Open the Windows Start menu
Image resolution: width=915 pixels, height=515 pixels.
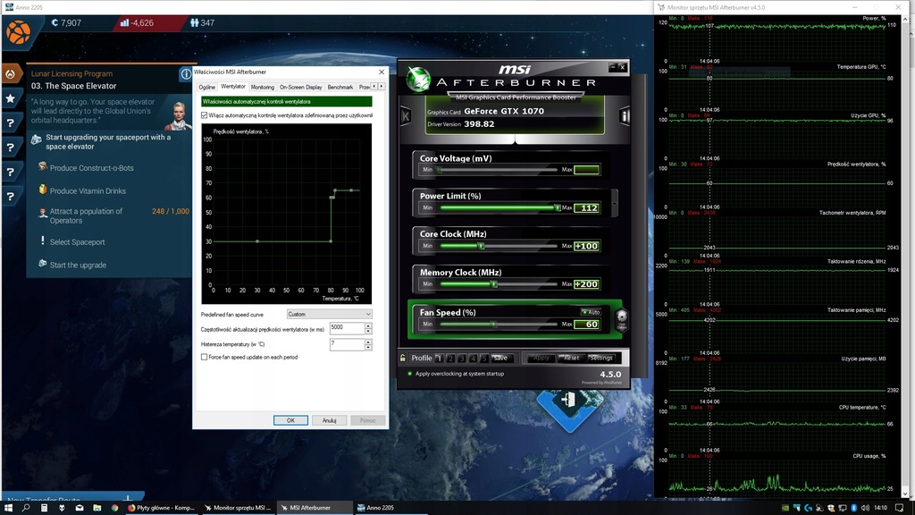(x=9, y=508)
